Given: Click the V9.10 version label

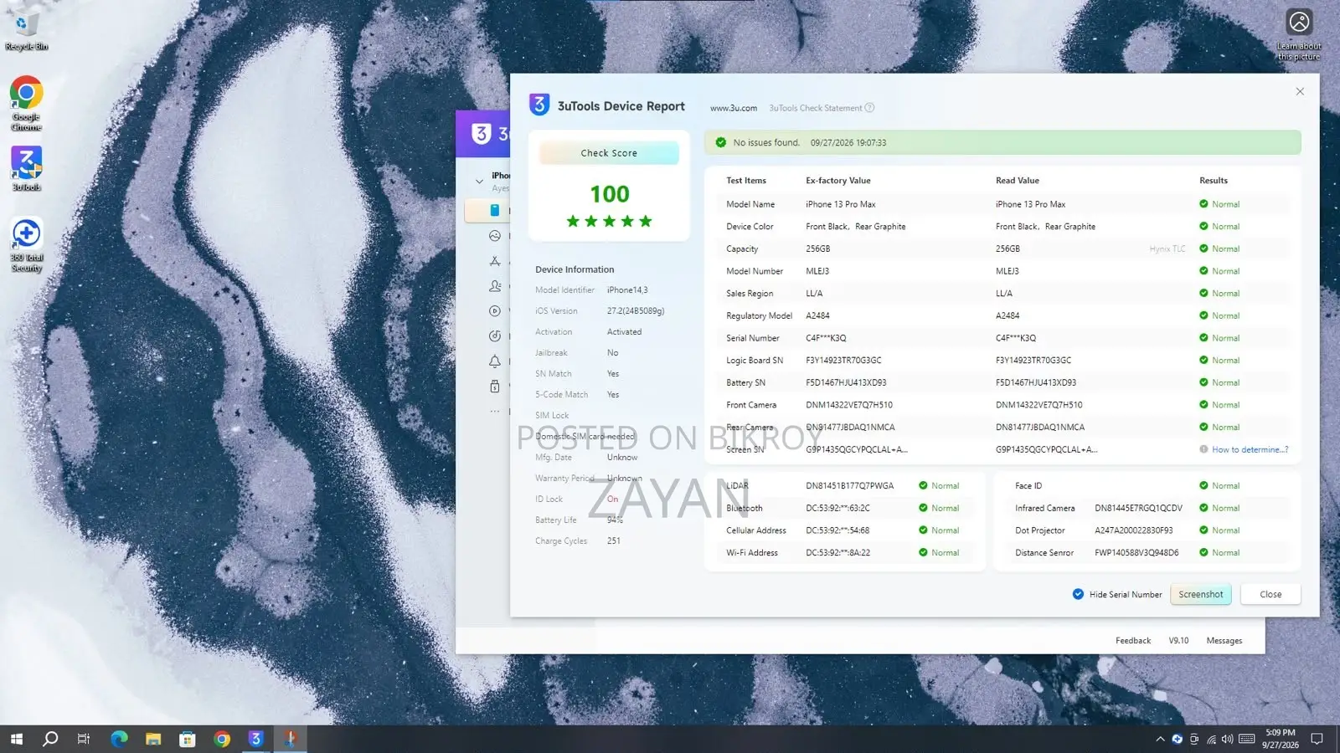Looking at the screenshot, I should click(x=1178, y=641).
